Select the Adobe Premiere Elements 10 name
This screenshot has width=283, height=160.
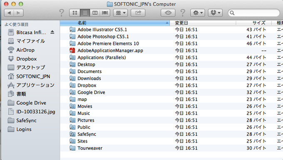pyautogui.click(x=108, y=44)
